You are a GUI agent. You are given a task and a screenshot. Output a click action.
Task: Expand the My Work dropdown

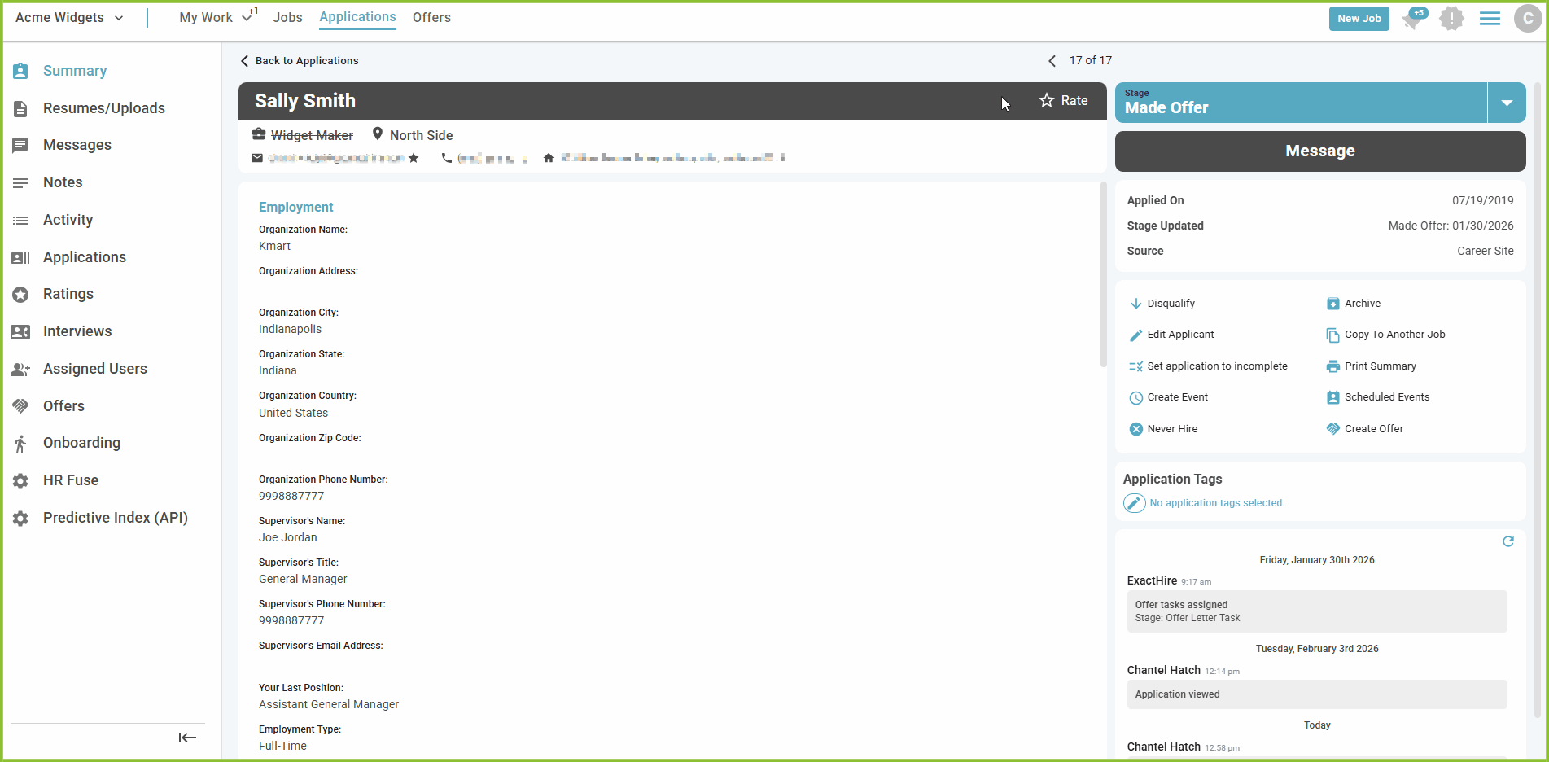[x=216, y=17]
